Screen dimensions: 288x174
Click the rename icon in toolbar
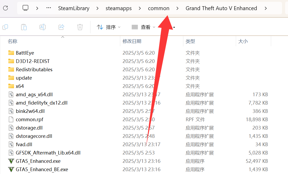42,27
